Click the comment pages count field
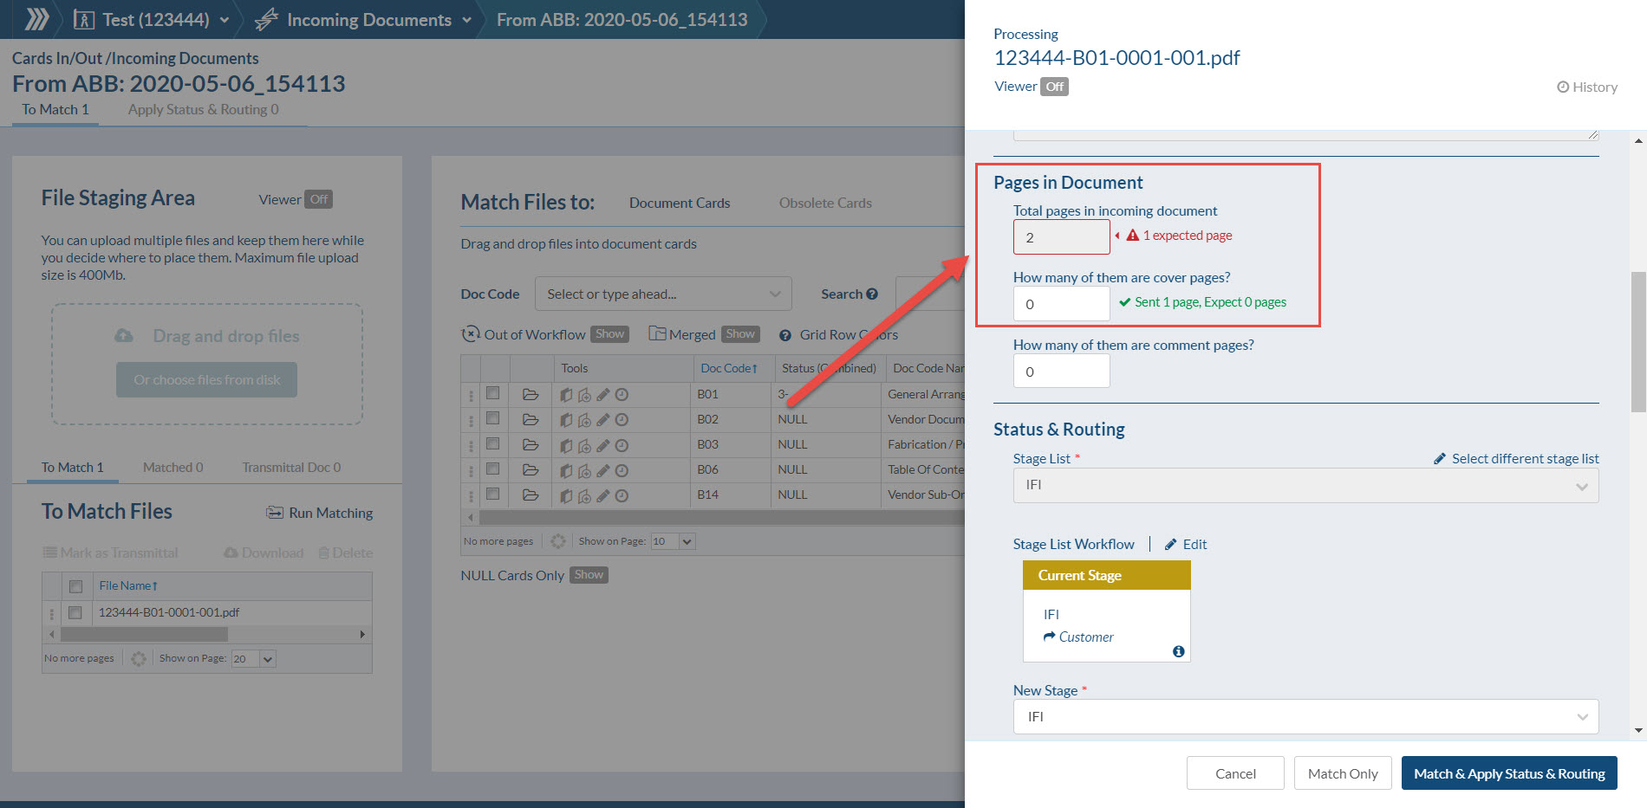This screenshot has width=1647, height=808. click(1061, 372)
